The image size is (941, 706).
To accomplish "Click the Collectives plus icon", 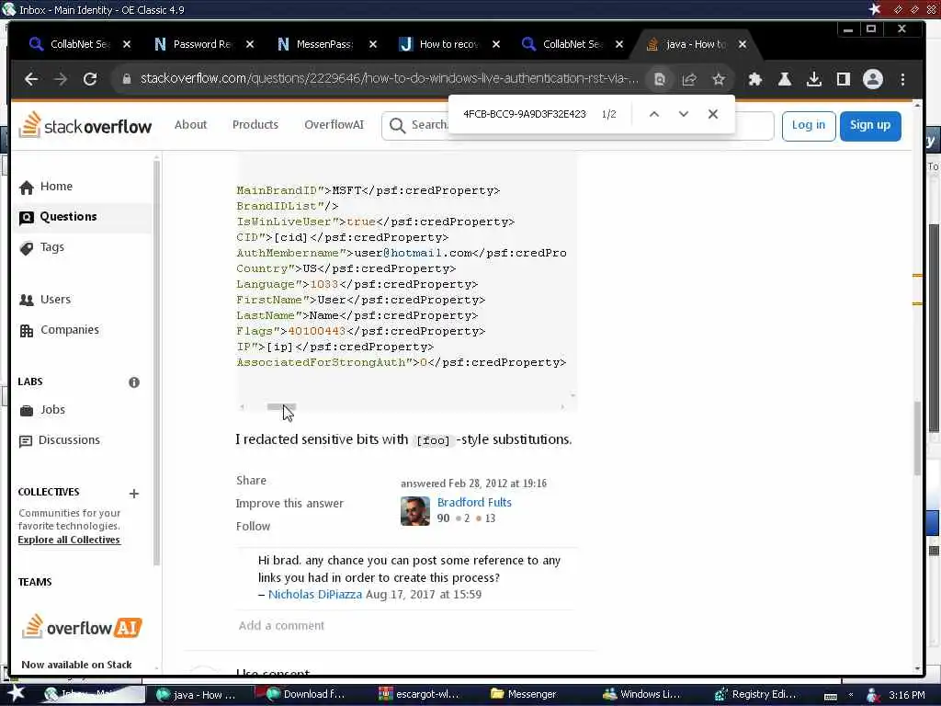I will click(134, 494).
